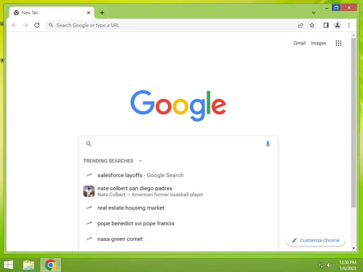Open the tab search dropdown arrow
The image size is (363, 272).
click(313, 13)
